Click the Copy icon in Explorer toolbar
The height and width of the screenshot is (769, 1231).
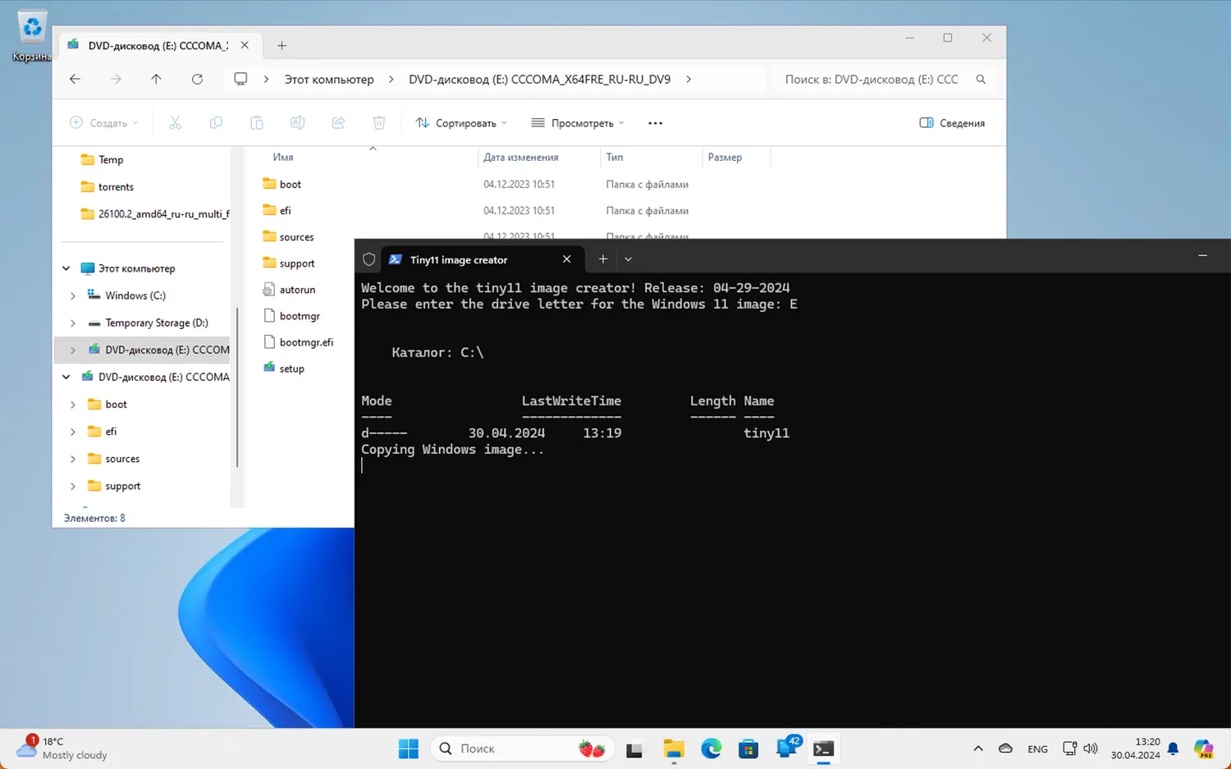pos(216,122)
